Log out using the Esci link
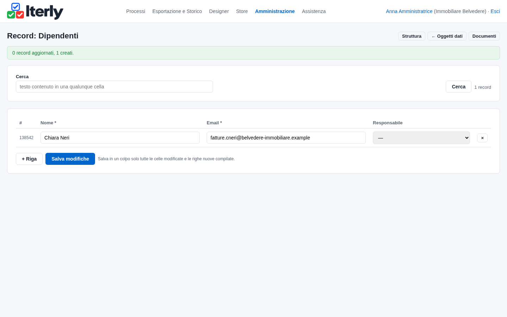The width and height of the screenshot is (507, 317). [x=495, y=11]
